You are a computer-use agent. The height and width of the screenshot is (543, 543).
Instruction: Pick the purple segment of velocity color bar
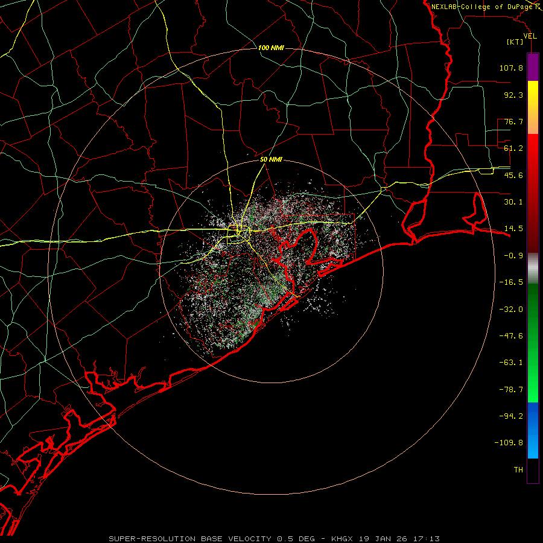click(x=533, y=67)
